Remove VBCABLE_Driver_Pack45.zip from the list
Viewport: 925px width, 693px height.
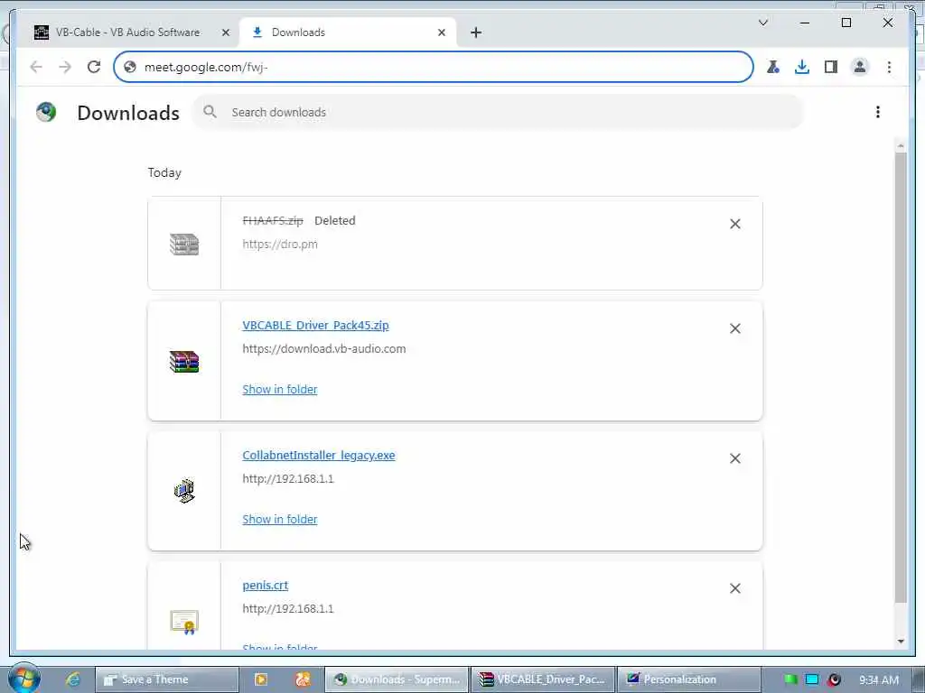tap(735, 328)
